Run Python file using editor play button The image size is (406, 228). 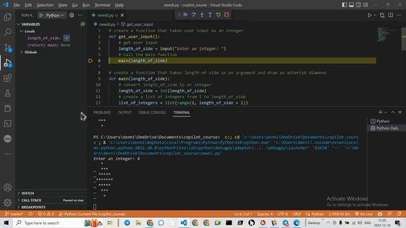click(x=369, y=15)
